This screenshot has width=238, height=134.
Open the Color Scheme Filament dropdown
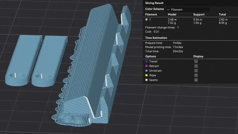coord(188,9)
